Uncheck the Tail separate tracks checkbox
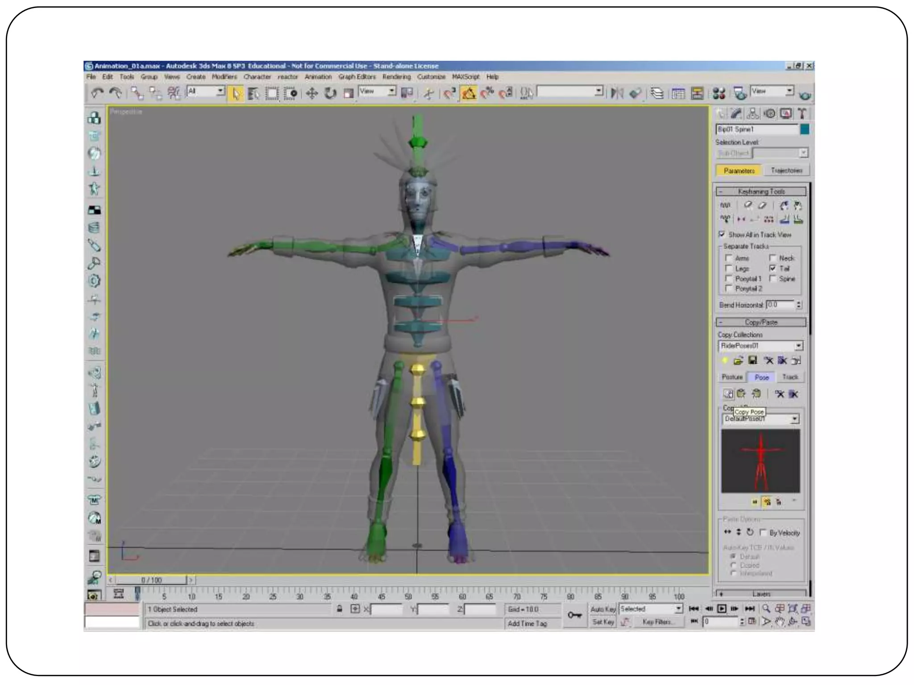The height and width of the screenshot is (685, 914). 773,268
